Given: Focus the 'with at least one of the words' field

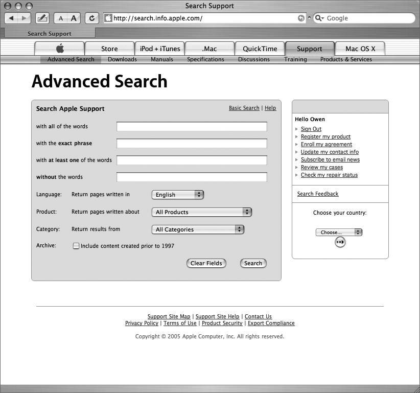Looking at the screenshot, I should 192,160.
